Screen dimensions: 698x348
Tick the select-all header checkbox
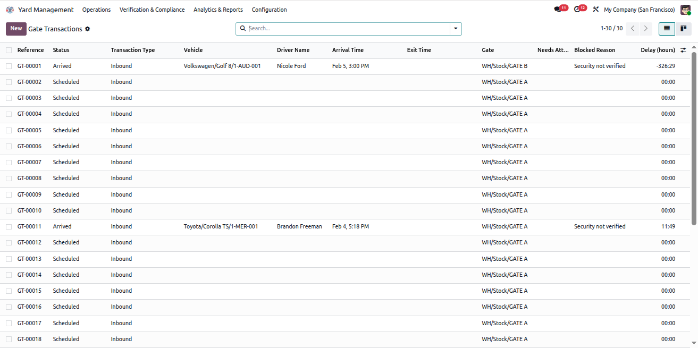click(9, 50)
